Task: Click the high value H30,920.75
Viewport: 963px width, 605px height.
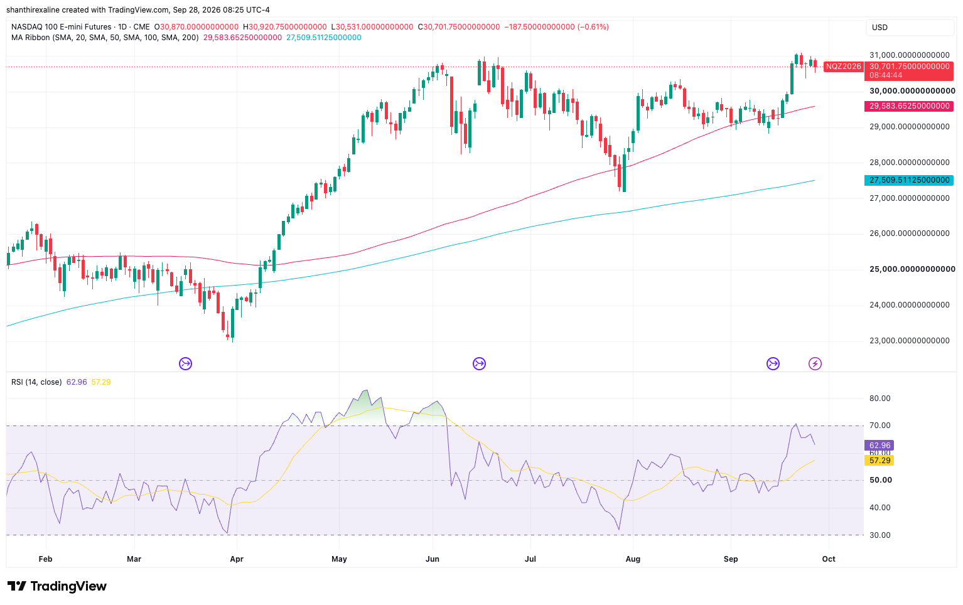Action: tap(285, 27)
